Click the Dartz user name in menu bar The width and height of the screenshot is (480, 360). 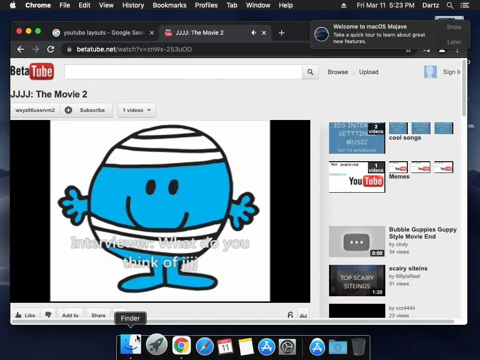tap(430, 5)
